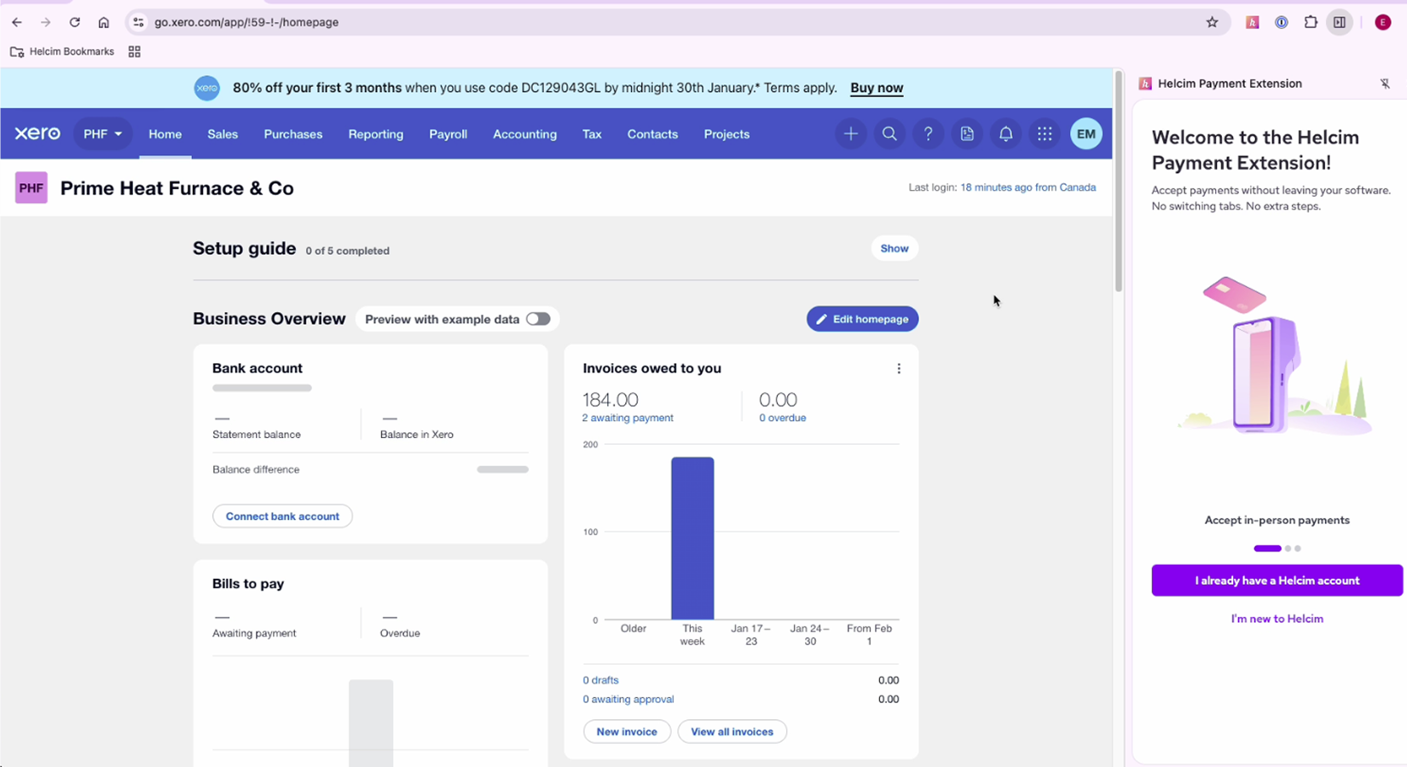Click the 2 awaiting payment link
1407x767 pixels.
(x=628, y=418)
